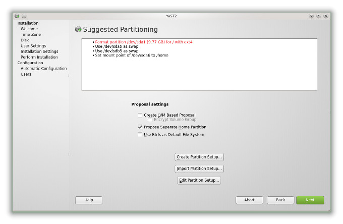Screen dimensions: 343x224
Task: Select the Installation section in sidebar
Action: (x=28, y=23)
